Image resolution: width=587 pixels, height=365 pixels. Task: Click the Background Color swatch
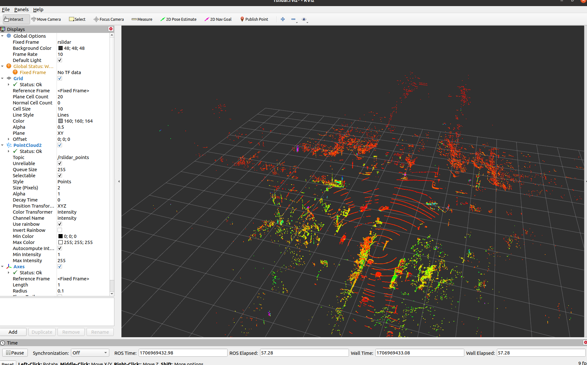click(60, 48)
